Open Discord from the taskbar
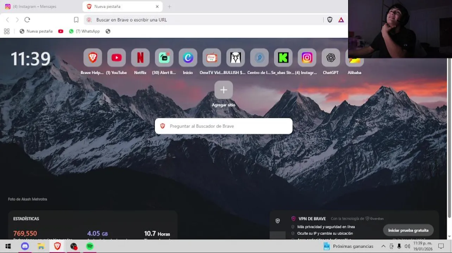Screen dimensions: 452x253 [25, 246]
